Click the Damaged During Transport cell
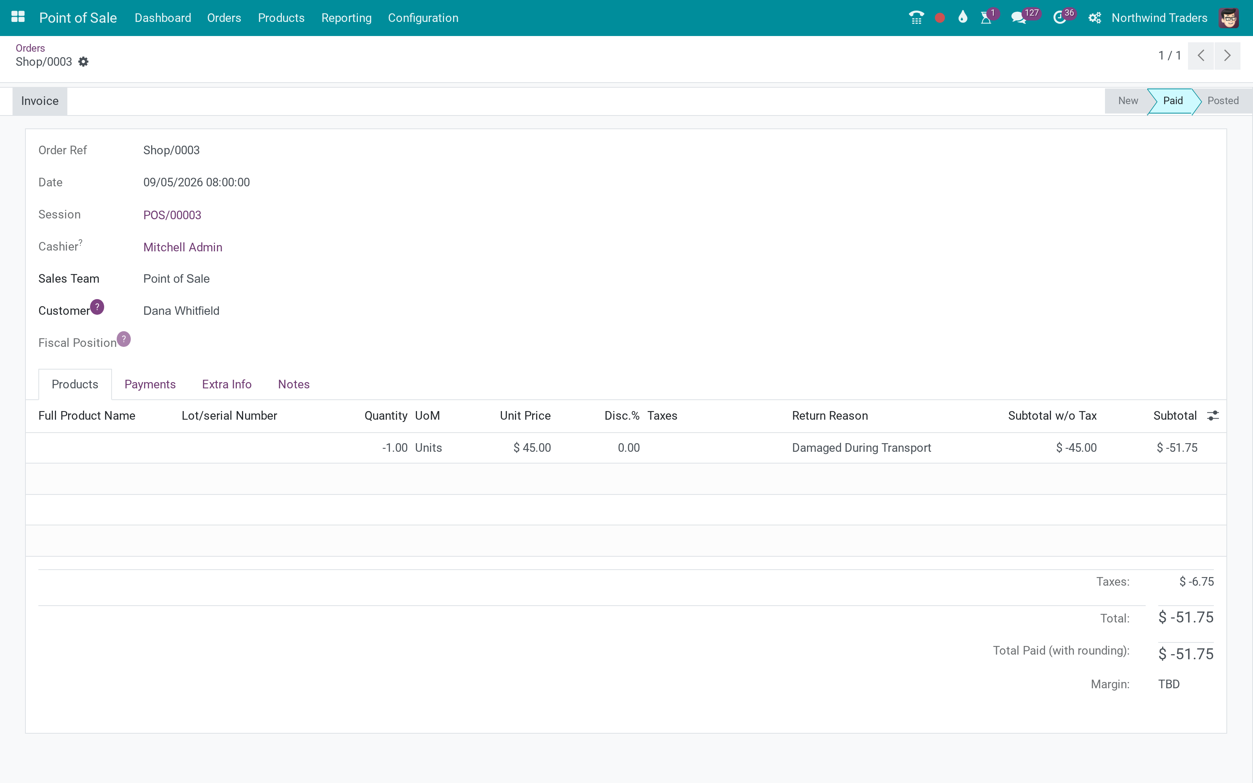This screenshot has width=1253, height=783. pyautogui.click(x=861, y=447)
